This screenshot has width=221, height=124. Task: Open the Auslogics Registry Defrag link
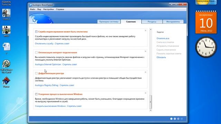(47, 85)
